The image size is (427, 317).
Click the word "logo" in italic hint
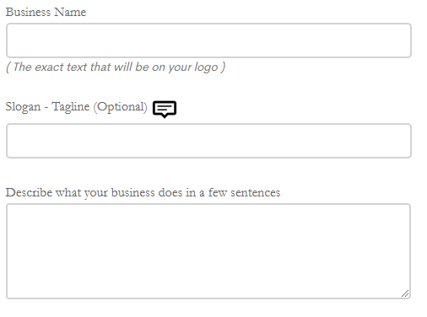(206, 67)
